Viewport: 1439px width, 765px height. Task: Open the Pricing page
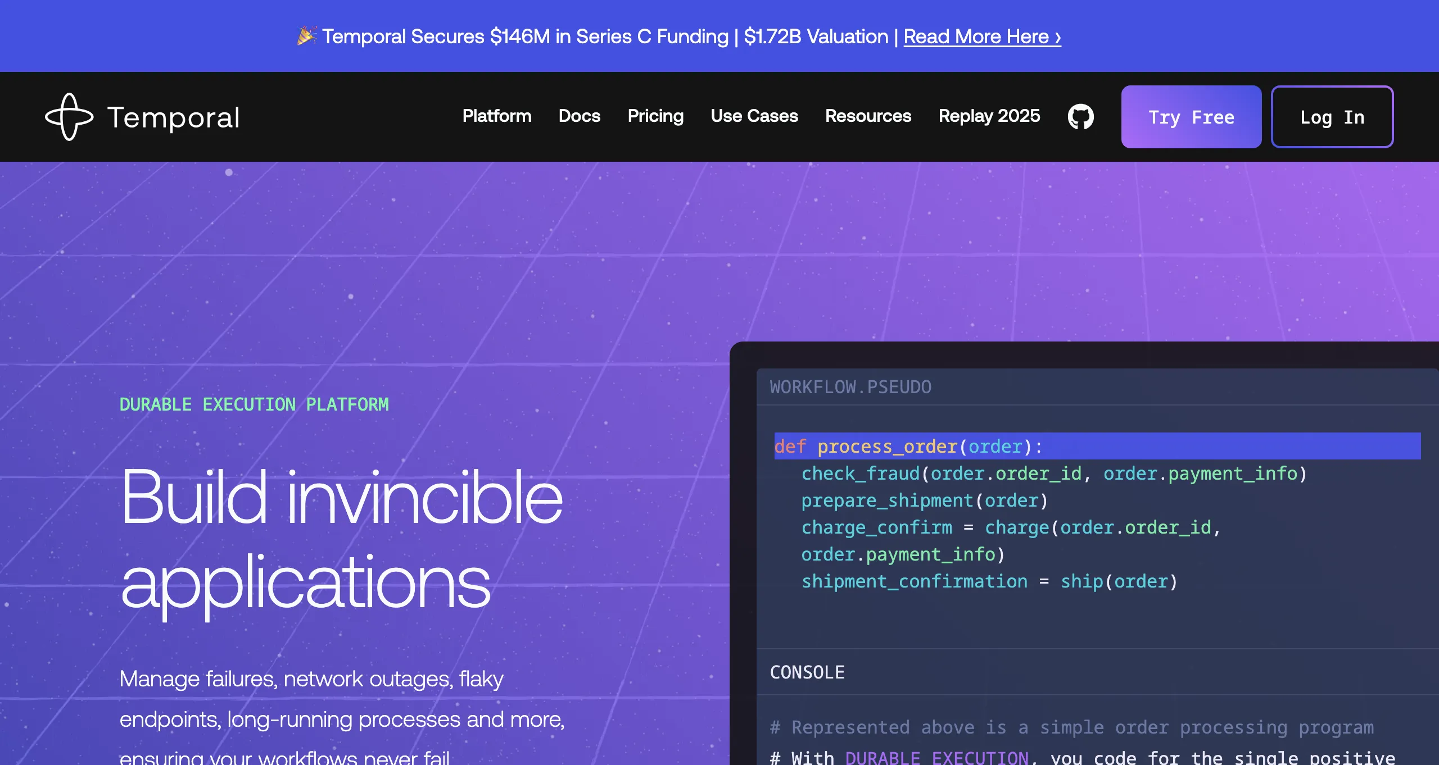pyautogui.click(x=655, y=116)
